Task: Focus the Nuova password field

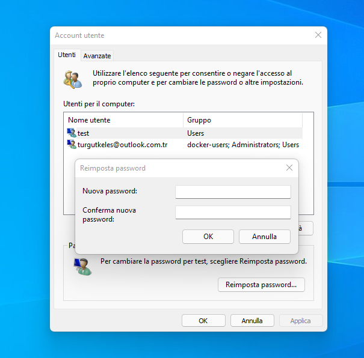Action: pyautogui.click(x=233, y=192)
